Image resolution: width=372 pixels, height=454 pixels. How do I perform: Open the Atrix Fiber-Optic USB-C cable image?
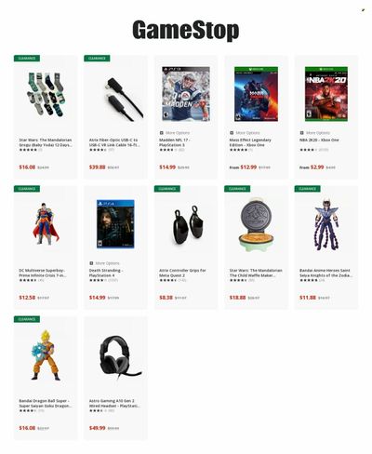[125, 100]
